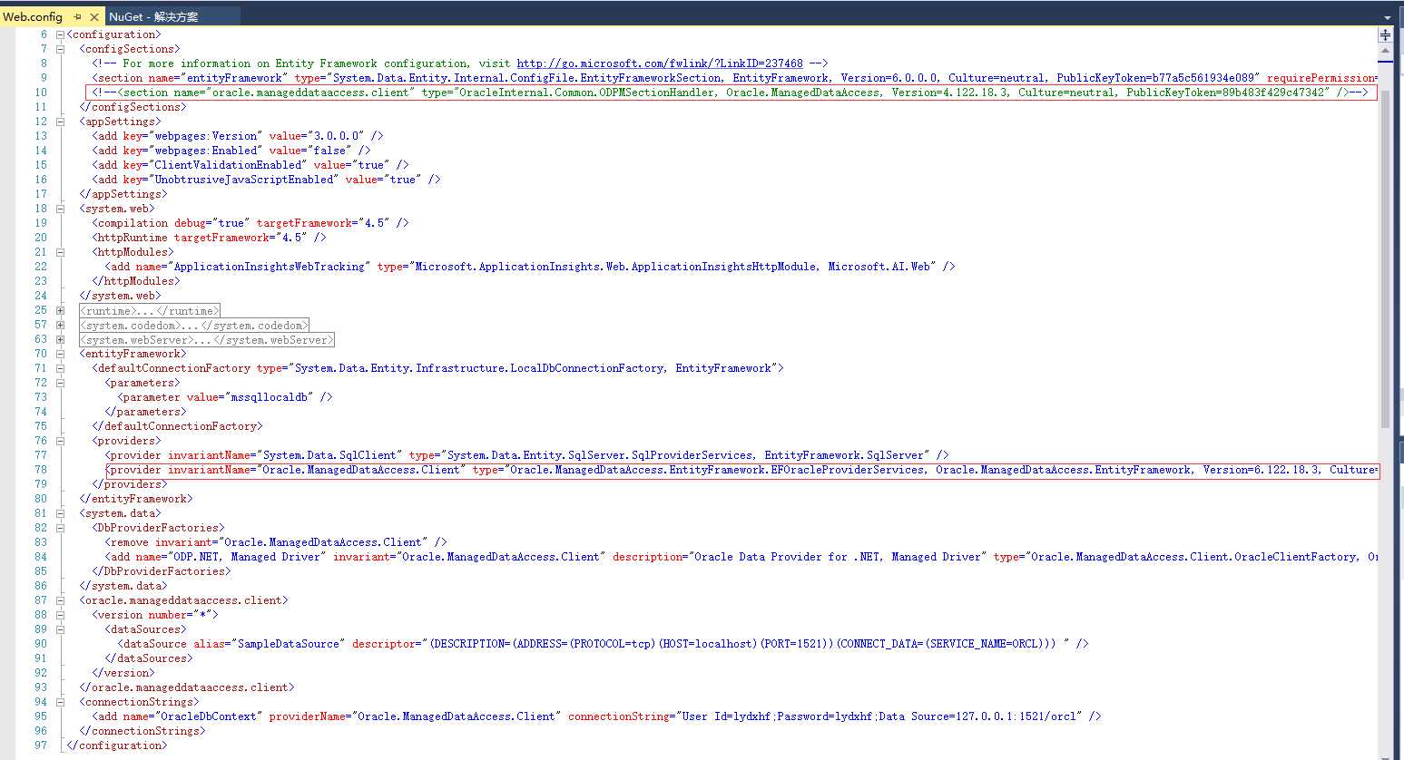Pin the Web.config tab

pos(77,16)
